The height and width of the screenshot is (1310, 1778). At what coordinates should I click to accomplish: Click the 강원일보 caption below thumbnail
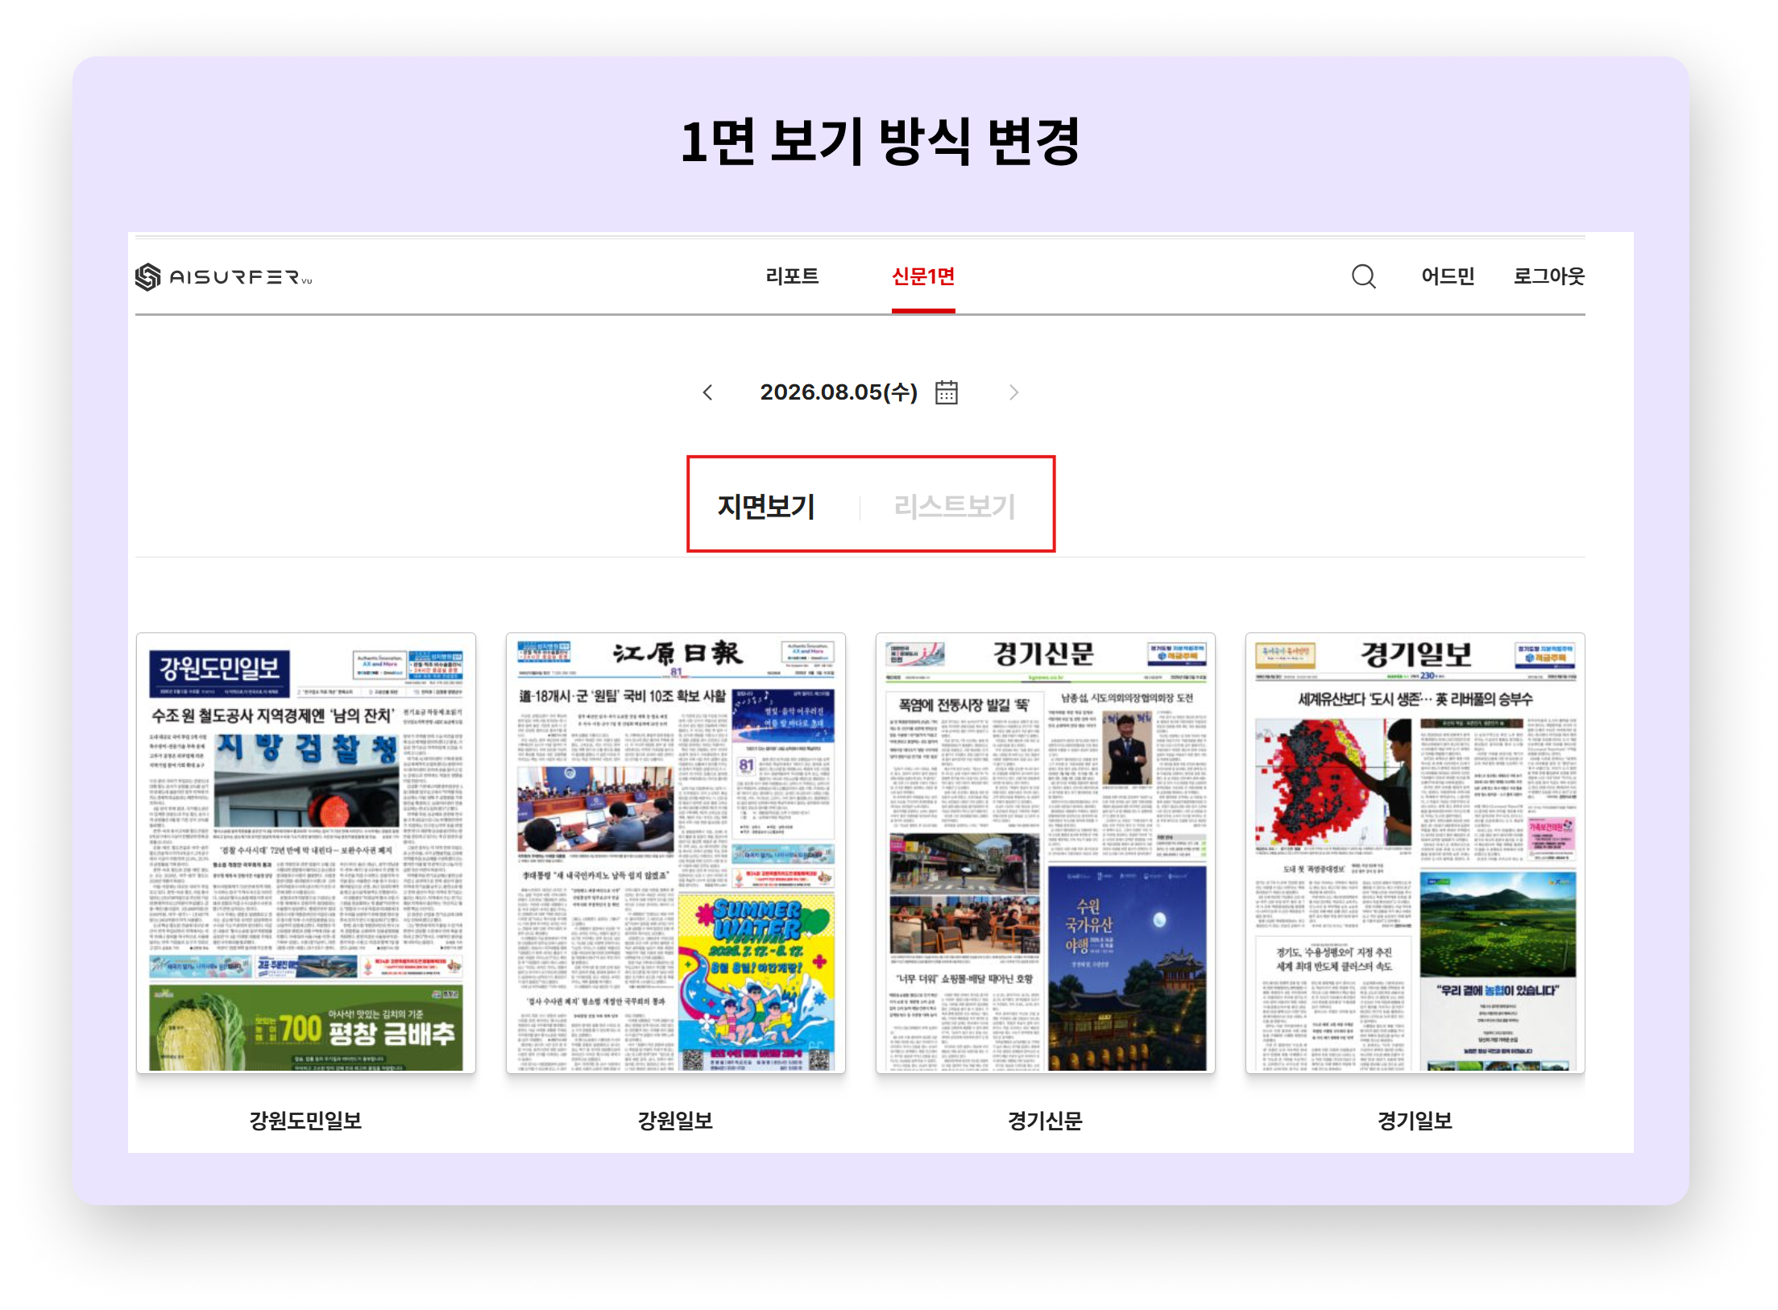(675, 1121)
